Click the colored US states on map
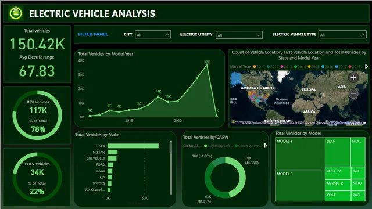Screen dimensions: 372x209 pos(258,97)
